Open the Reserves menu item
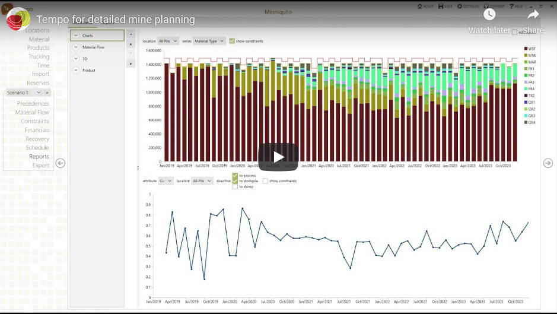Viewport: 557px width, 314px height. 38,83
